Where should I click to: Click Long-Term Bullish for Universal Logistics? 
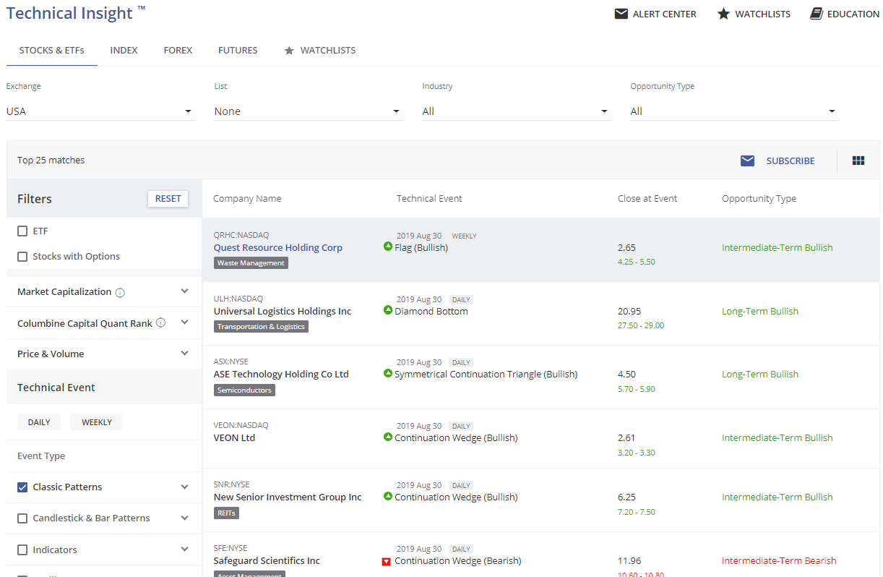coord(760,311)
